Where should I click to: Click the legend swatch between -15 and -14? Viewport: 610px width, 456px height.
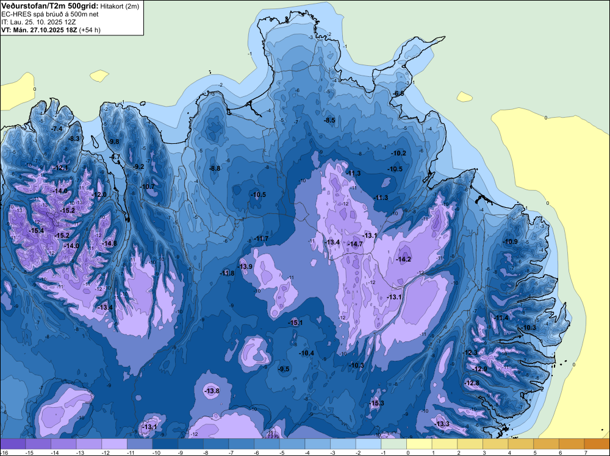point(38,444)
